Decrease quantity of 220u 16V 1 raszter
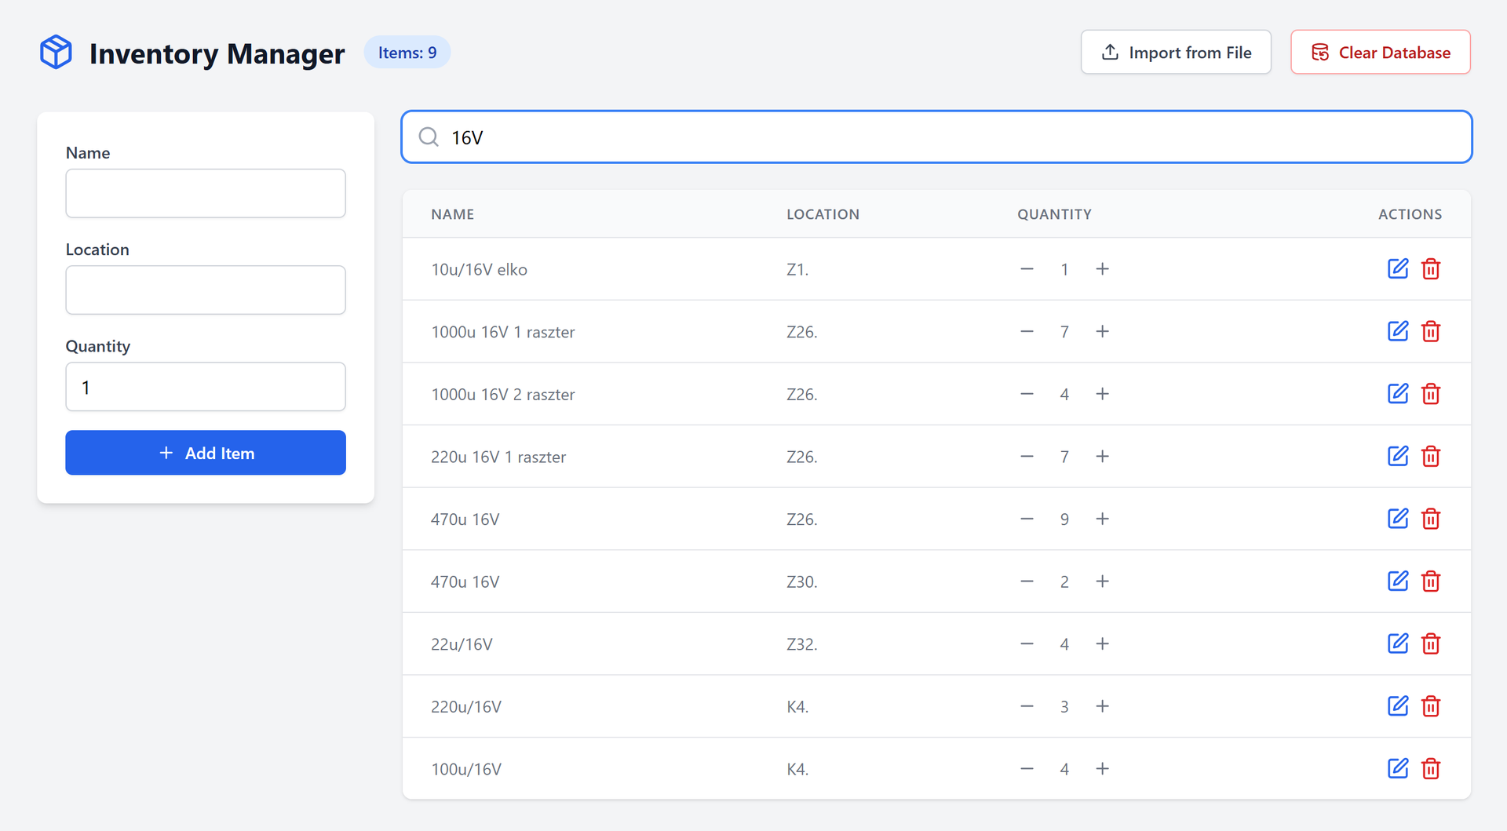This screenshot has height=831, width=1507. [x=1027, y=456]
